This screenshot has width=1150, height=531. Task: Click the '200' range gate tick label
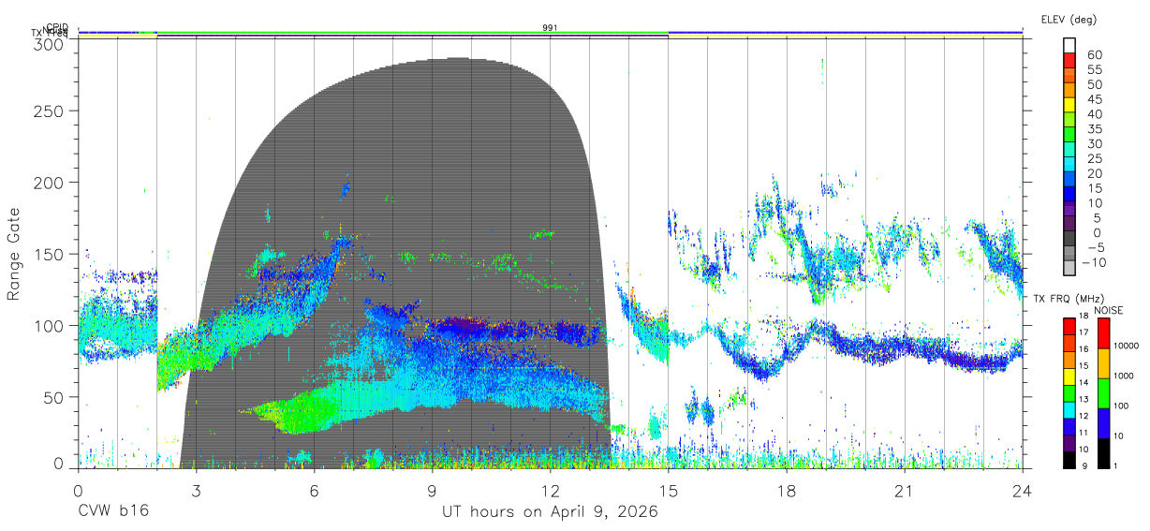pyautogui.click(x=48, y=182)
